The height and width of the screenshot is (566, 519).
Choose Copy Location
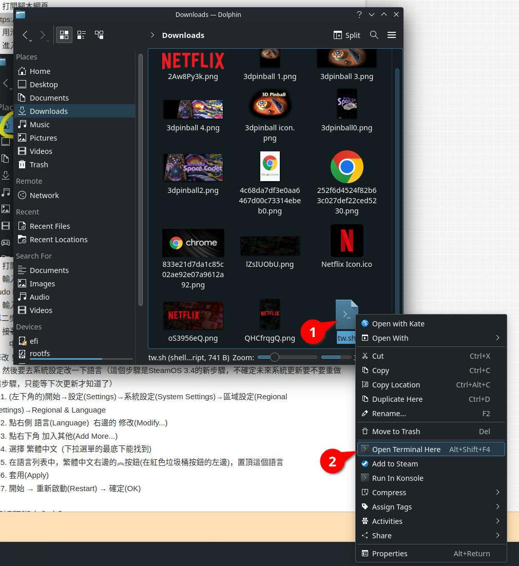click(431, 385)
